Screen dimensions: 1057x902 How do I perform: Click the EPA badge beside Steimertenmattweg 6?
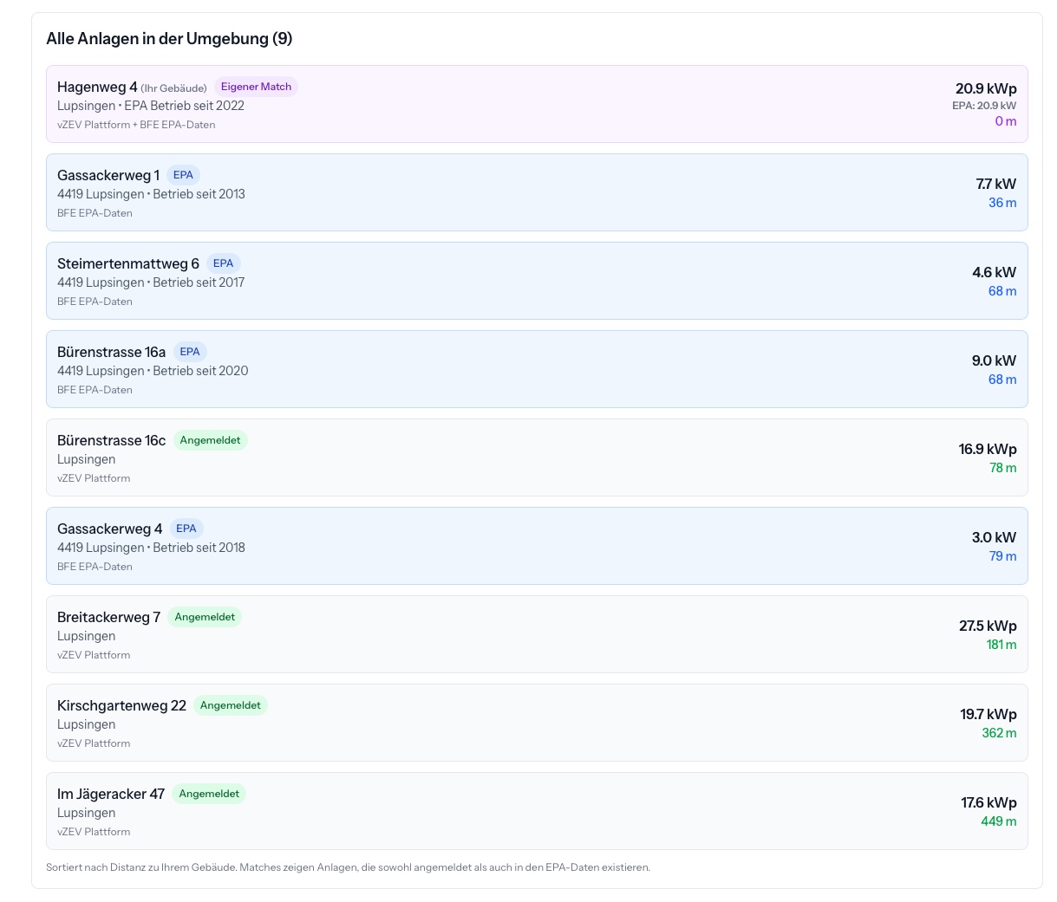(223, 263)
